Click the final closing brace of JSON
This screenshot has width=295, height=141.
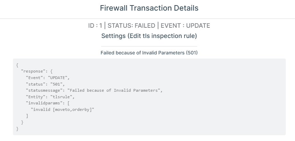tap(17, 129)
